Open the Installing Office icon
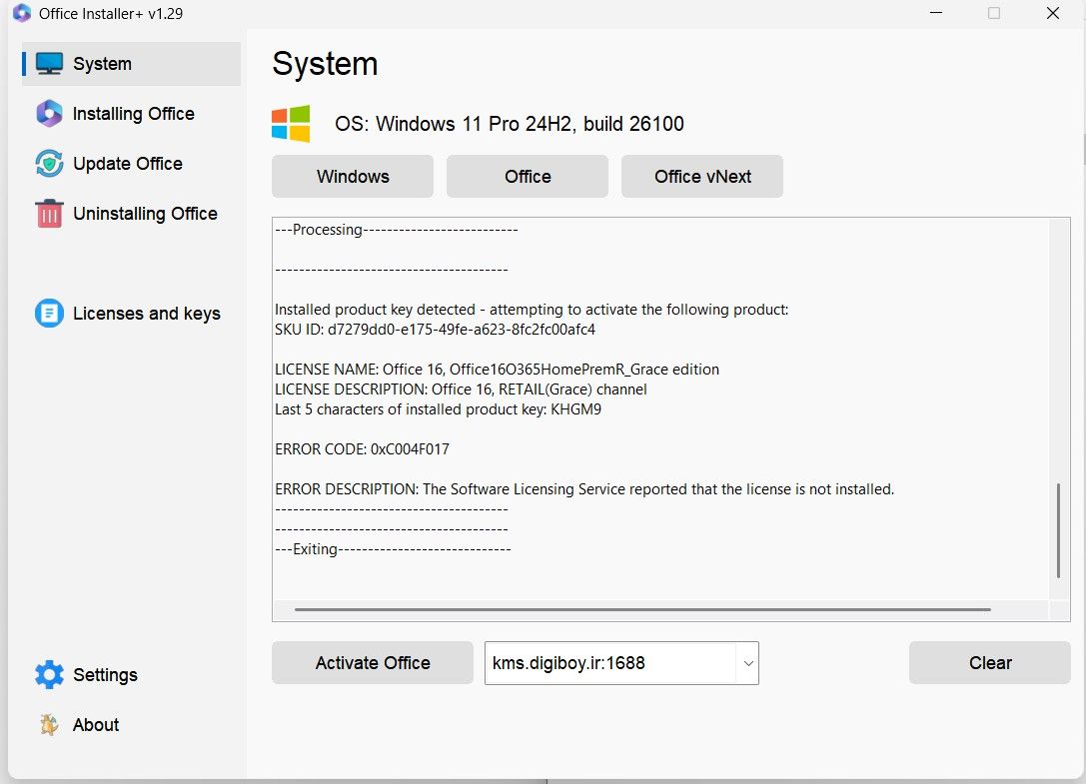 (49, 114)
